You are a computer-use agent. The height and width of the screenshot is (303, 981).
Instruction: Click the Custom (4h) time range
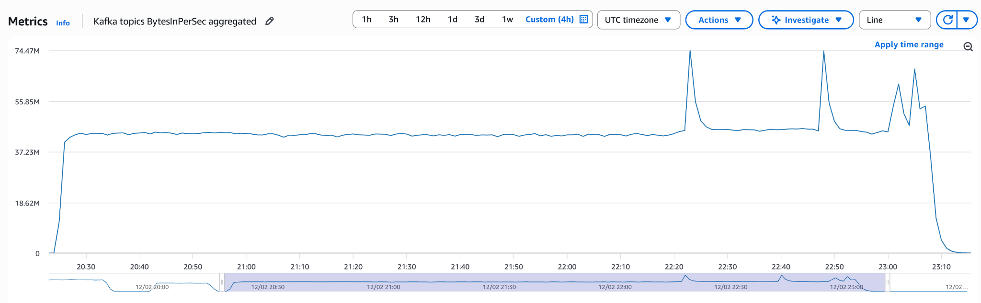(x=549, y=20)
